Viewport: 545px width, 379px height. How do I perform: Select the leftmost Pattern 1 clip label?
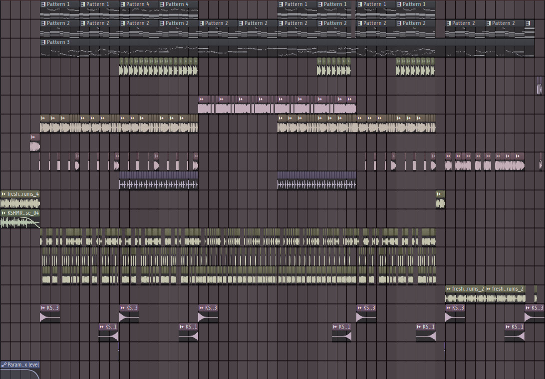(58, 4)
